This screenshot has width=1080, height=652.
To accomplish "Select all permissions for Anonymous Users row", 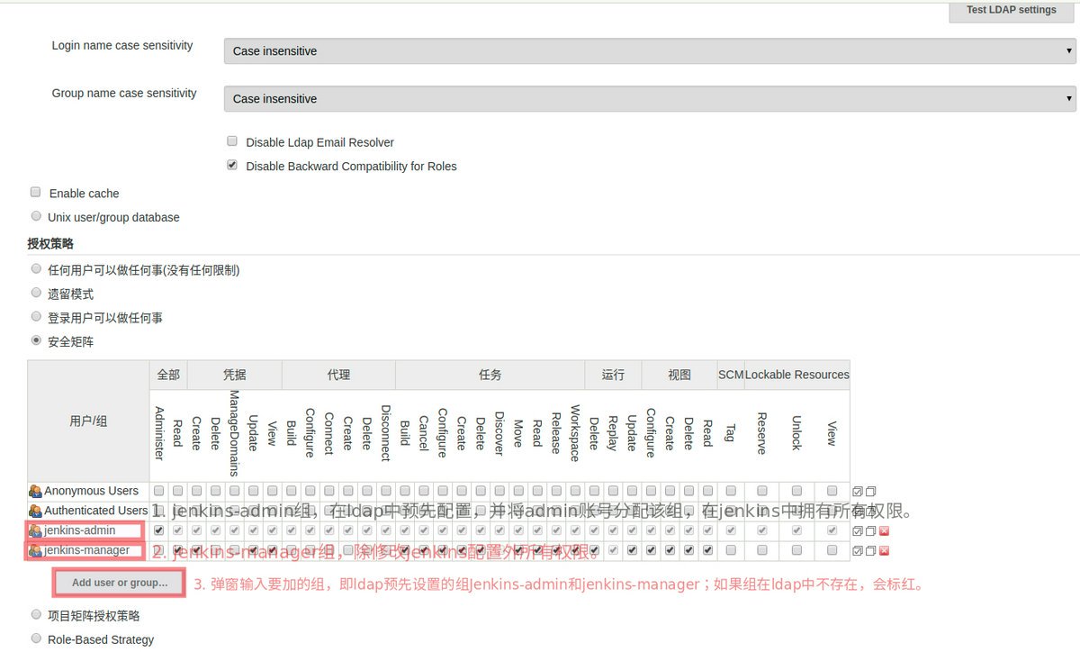I will (x=858, y=492).
